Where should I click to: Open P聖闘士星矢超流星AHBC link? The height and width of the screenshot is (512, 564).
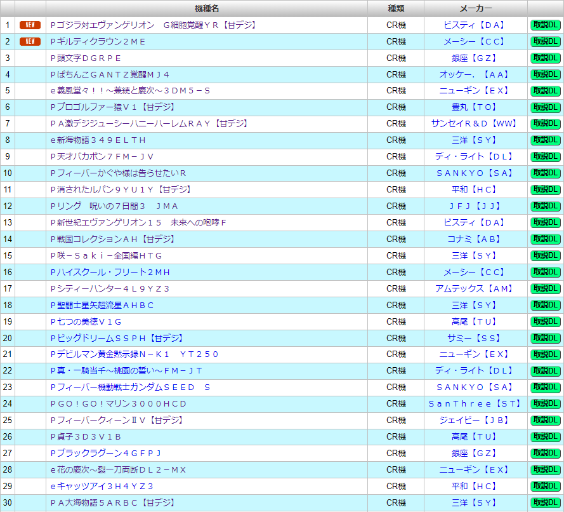102,305
